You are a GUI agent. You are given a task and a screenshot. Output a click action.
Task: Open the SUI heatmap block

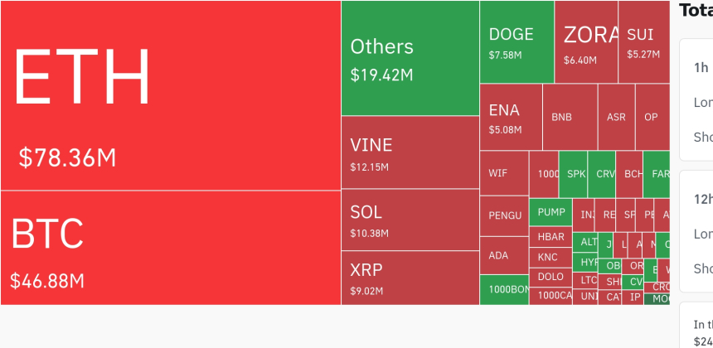click(644, 41)
